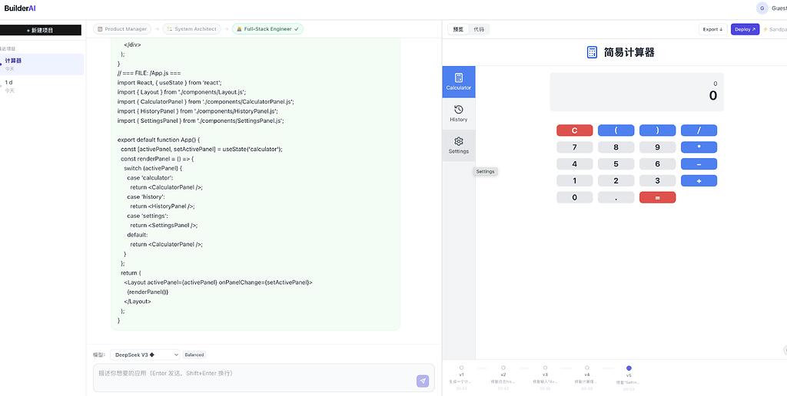Click the divide key

699,130
